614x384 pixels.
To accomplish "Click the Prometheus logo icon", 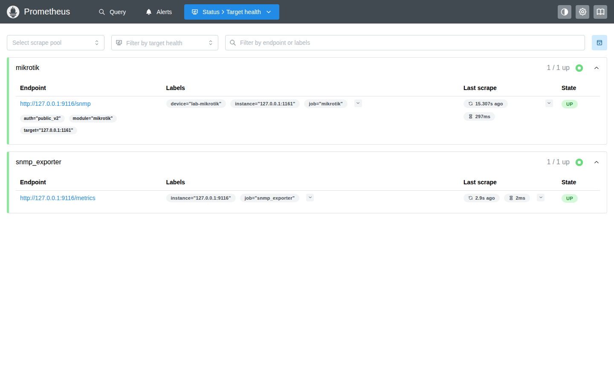I will pyautogui.click(x=13, y=12).
